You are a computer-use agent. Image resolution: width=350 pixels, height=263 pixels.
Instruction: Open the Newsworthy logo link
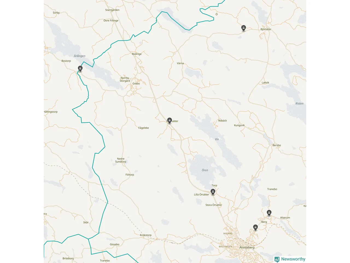pos(290,259)
